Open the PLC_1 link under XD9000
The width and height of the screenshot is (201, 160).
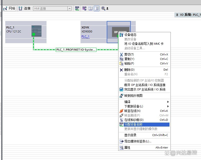tap(85, 36)
